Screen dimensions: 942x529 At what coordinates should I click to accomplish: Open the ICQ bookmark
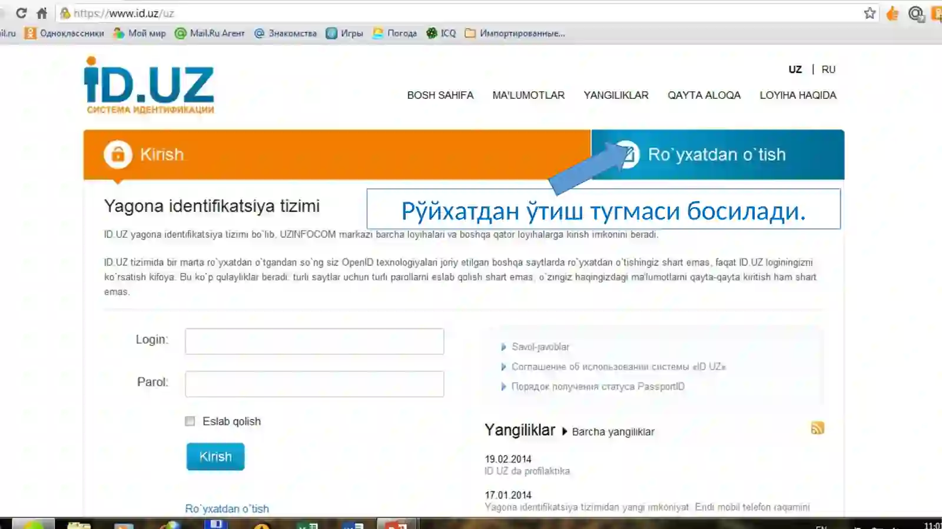442,34
